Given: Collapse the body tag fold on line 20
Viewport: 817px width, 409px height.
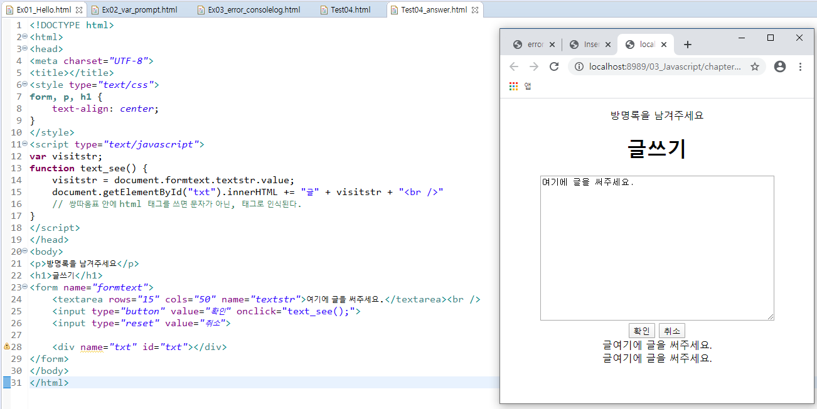Looking at the screenshot, I should pos(24,252).
